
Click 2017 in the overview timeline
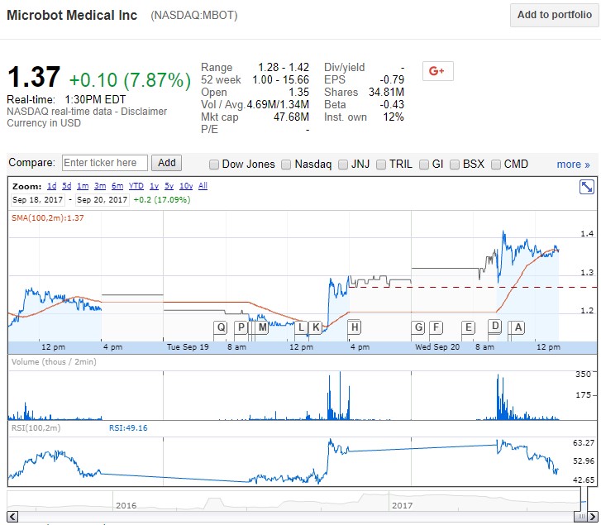[x=402, y=505]
